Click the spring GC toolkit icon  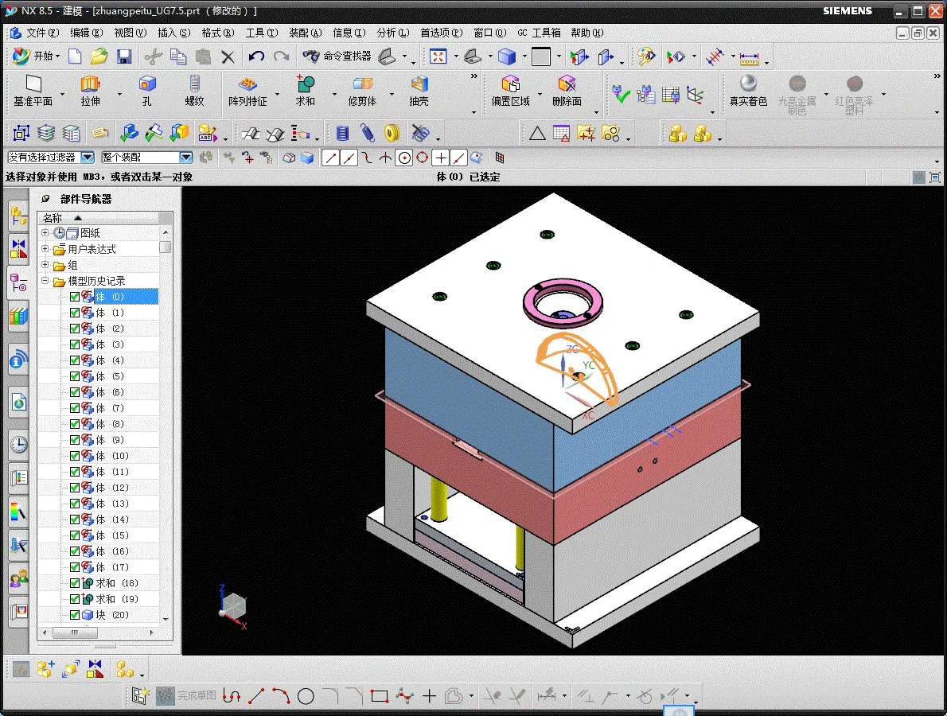pyautogui.click(x=367, y=133)
